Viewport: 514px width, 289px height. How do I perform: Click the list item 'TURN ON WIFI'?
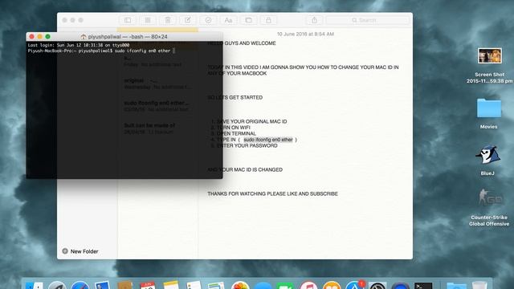[234, 128]
